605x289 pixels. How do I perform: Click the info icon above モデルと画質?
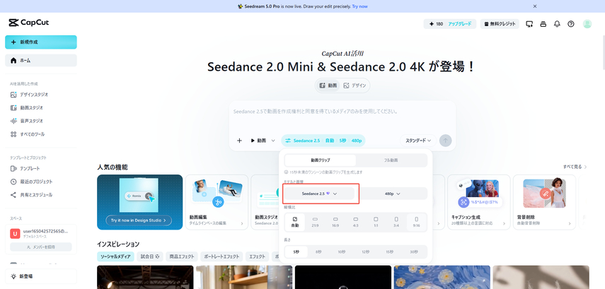(x=286, y=172)
